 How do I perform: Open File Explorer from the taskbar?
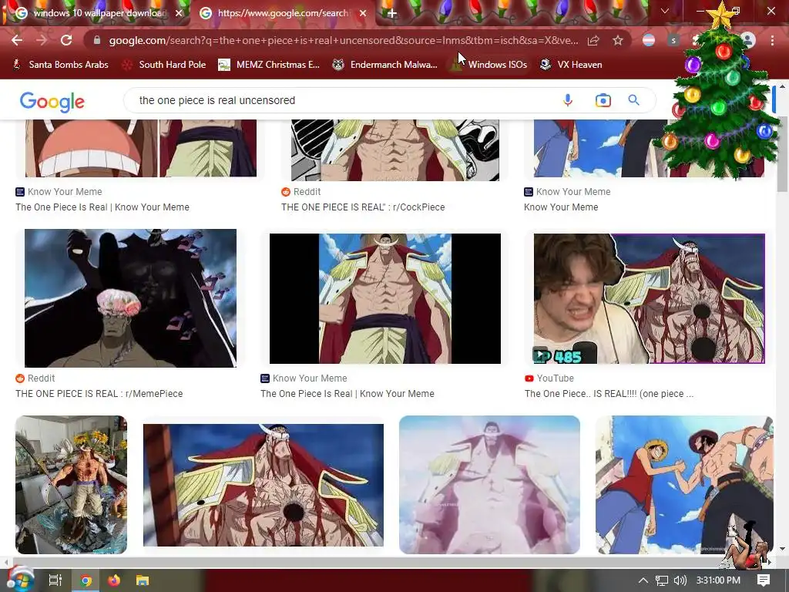[143, 580]
